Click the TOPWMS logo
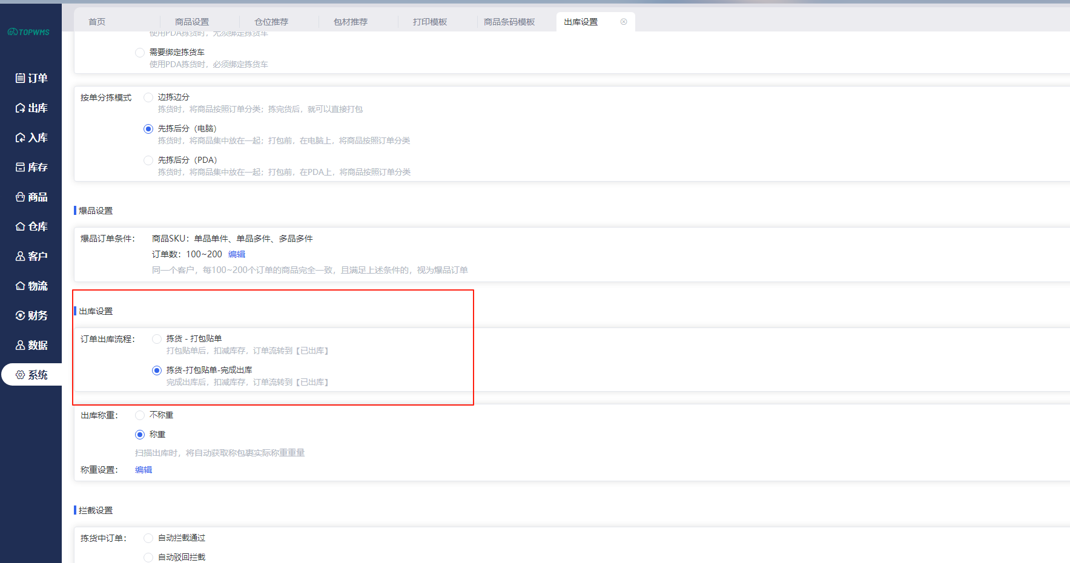Viewport: 1070px width, 563px height. point(28,32)
